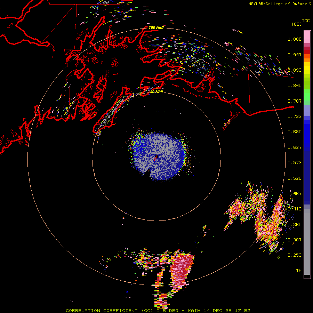The image size is (313, 313).
Task: Click the bright blue segment of color bar
Action: tap(307, 136)
